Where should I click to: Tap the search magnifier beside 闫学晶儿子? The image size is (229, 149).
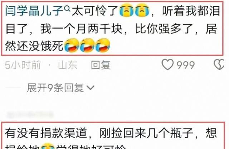coord(67,9)
